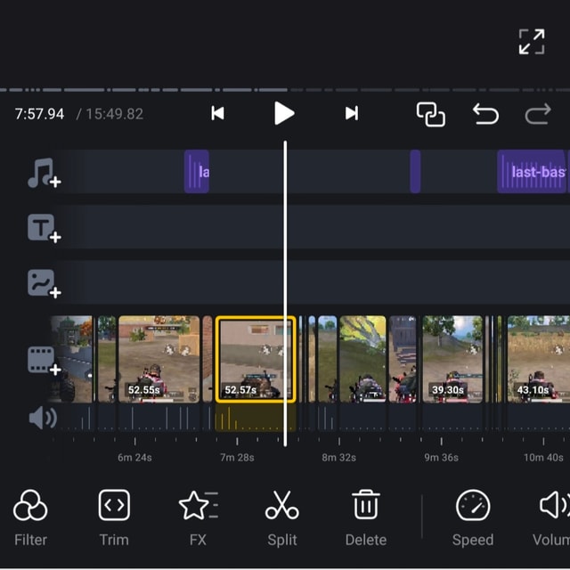
Task: Undo the last edit
Action: pyautogui.click(x=485, y=114)
